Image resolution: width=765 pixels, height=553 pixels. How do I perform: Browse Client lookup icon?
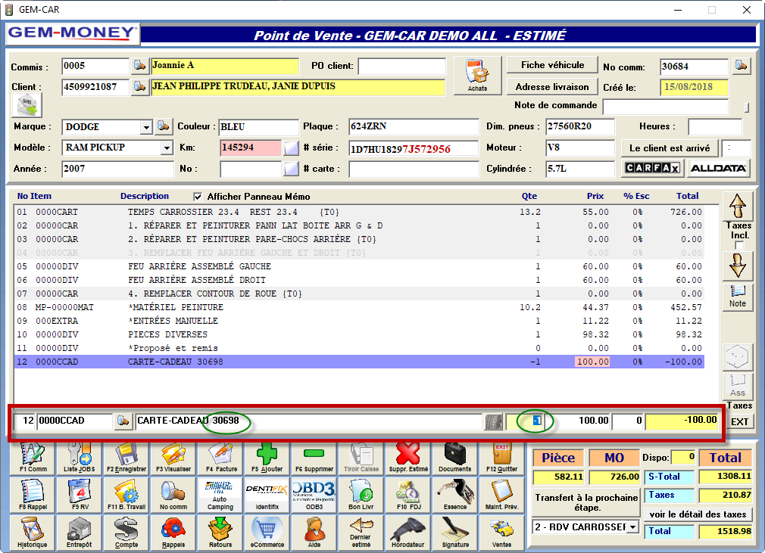pyautogui.click(x=139, y=87)
